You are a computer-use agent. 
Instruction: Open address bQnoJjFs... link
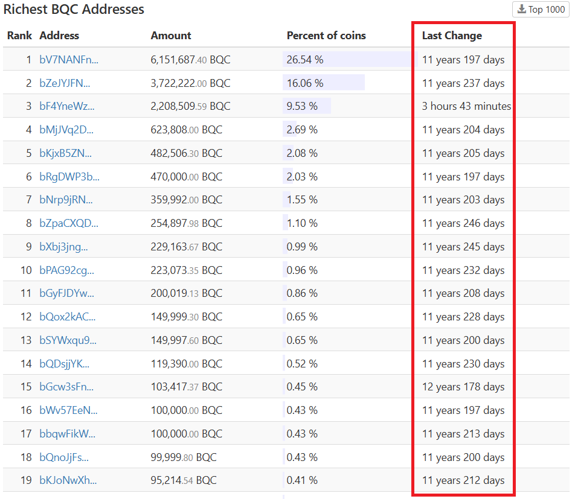(x=64, y=457)
